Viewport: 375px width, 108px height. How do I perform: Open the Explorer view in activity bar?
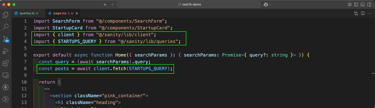(5, 15)
